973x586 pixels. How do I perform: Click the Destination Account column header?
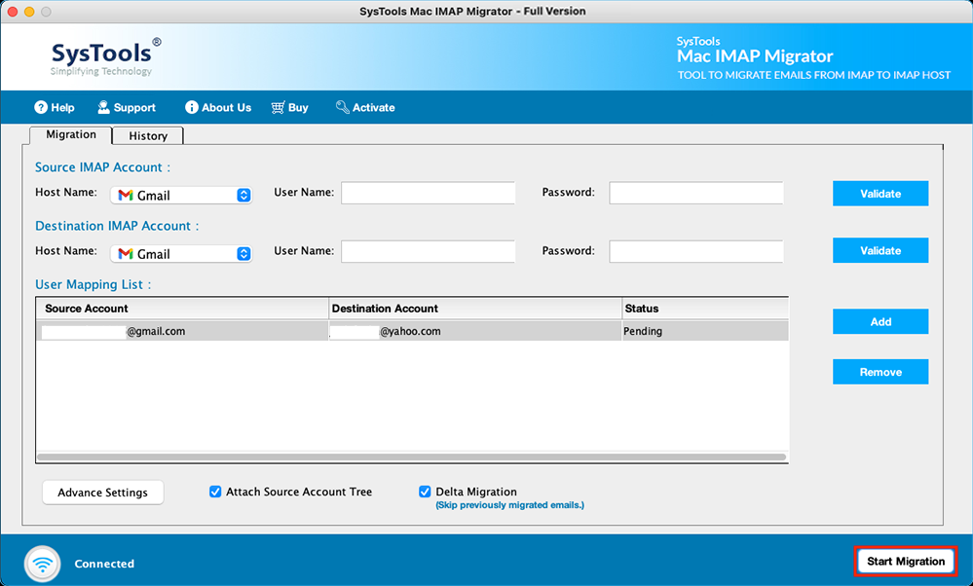[x=475, y=309]
